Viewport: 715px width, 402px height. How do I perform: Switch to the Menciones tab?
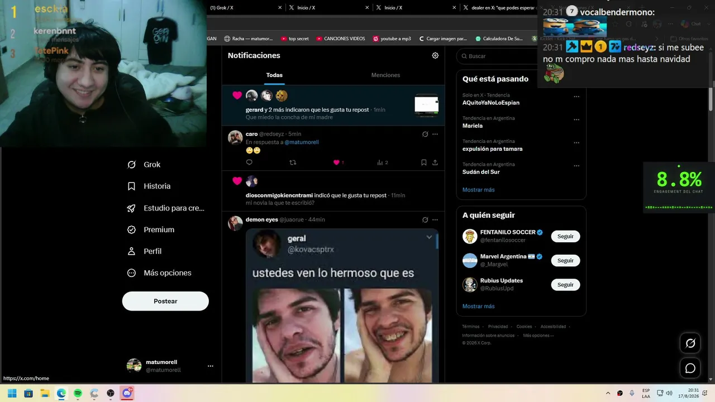(385, 75)
